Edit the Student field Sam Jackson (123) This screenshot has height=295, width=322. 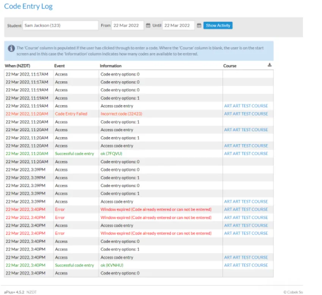60,25
